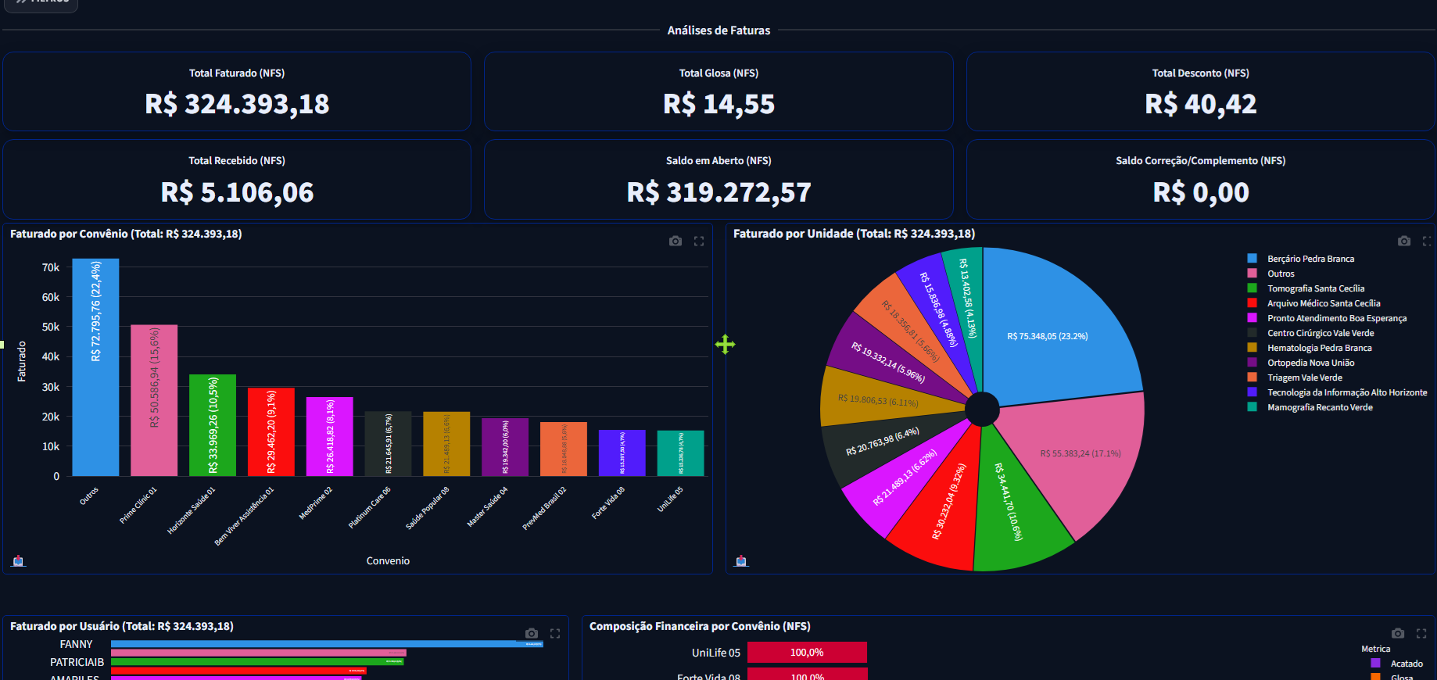The image size is (1437, 680).
Task: Hide Tomografia Santa Cecília from pie legend
Action: pyautogui.click(x=1315, y=288)
